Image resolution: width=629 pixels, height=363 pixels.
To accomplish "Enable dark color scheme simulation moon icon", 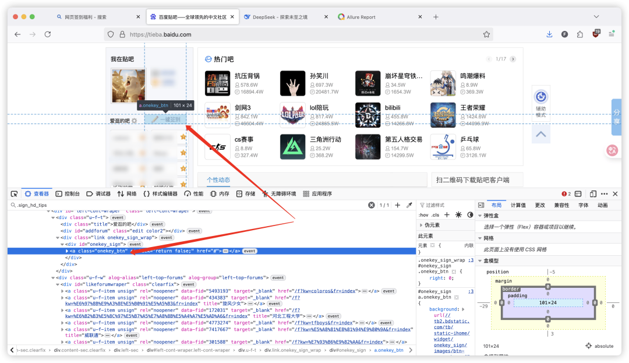I will [471, 214].
